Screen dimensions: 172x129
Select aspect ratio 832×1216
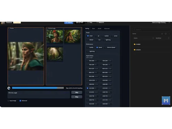pos(93,68)
